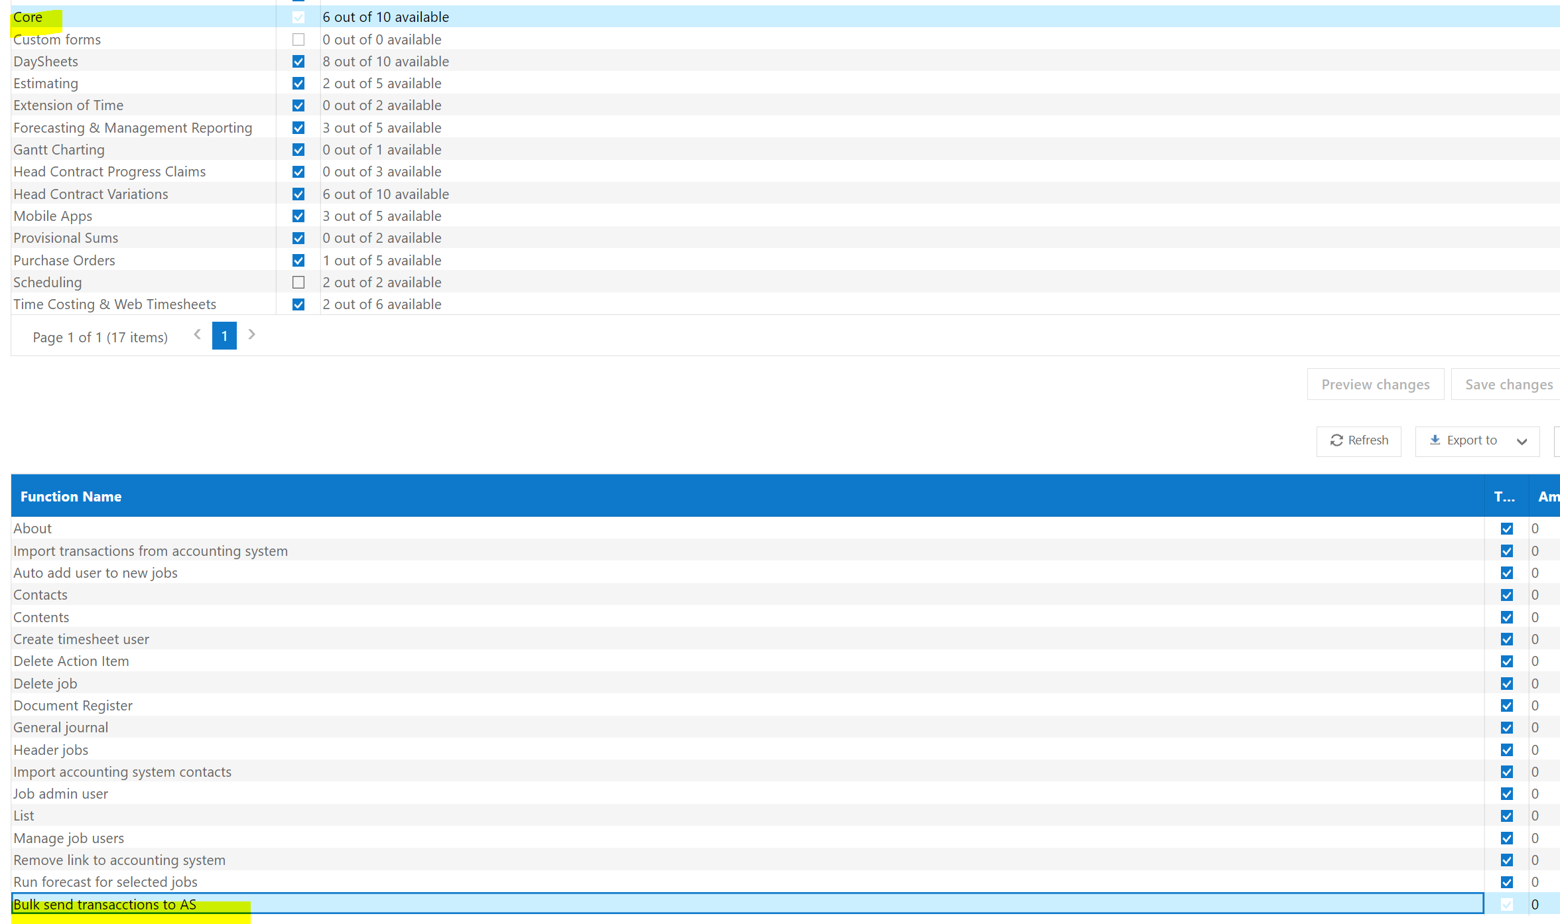Click Save changes button
This screenshot has width=1560, height=924.
tap(1508, 385)
